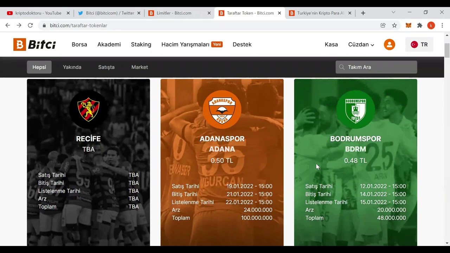Close the Taraftar Token tab
The height and width of the screenshot is (253, 450).
pyautogui.click(x=279, y=13)
